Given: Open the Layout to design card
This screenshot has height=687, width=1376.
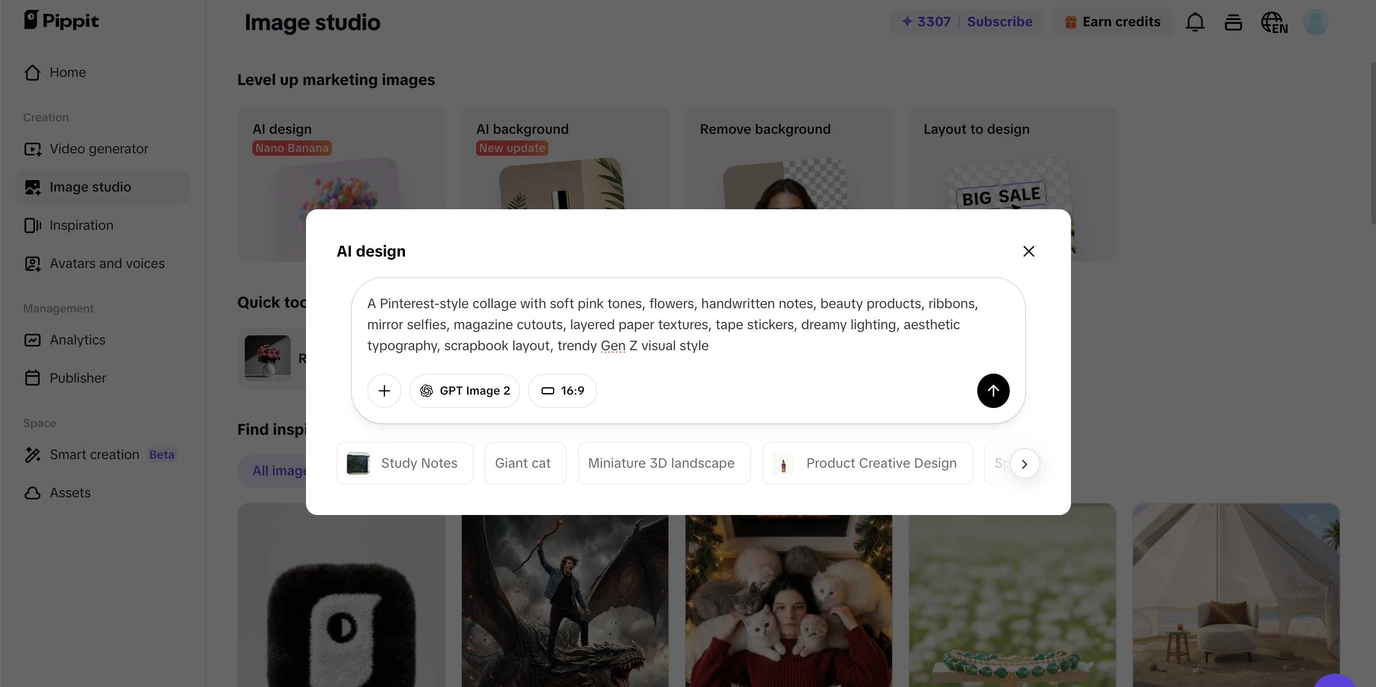Looking at the screenshot, I should click(x=1012, y=158).
